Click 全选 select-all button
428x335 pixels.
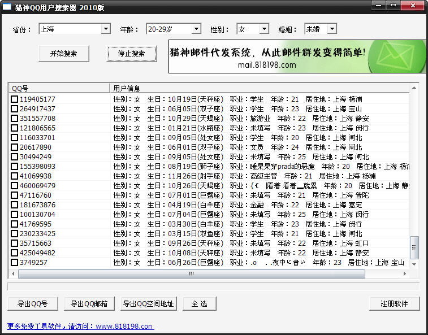pos(199,303)
